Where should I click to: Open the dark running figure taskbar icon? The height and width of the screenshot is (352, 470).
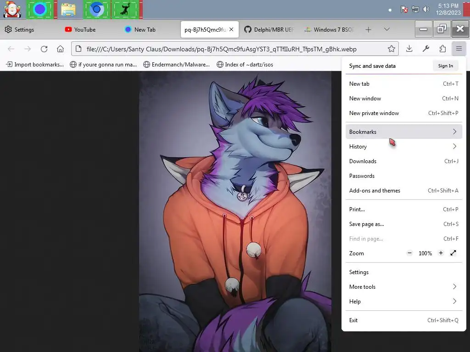tap(125, 10)
